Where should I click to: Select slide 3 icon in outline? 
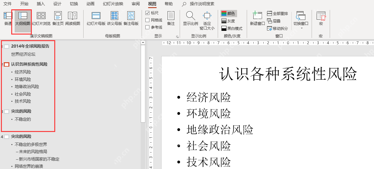pos(7,111)
